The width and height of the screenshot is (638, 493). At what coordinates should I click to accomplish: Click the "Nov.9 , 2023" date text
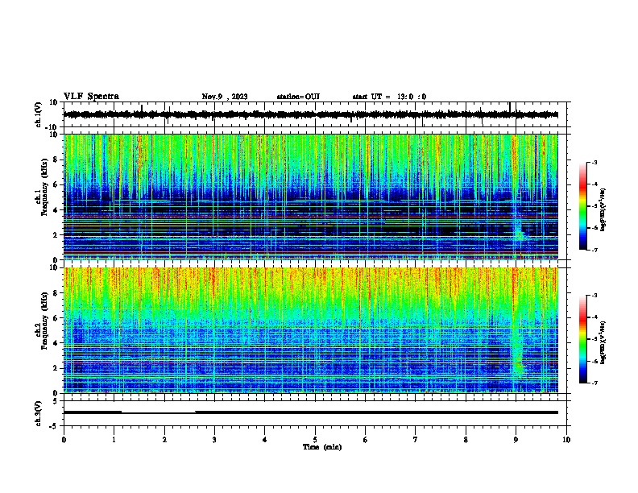point(225,97)
